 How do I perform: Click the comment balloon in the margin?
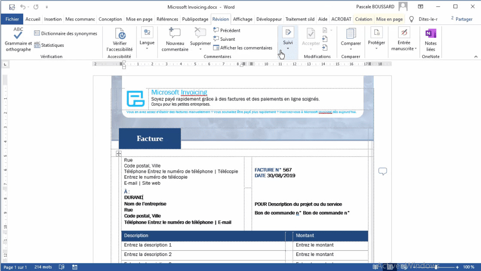[x=383, y=171]
